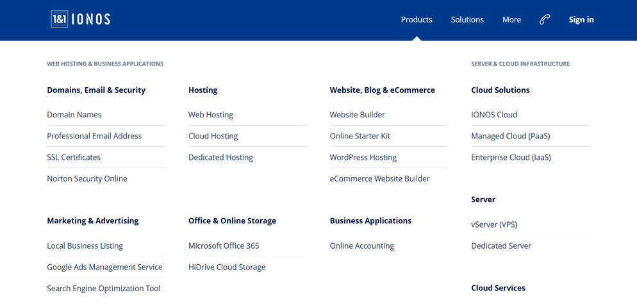Click Server & Cloud Infrastructure label
The image size is (637, 304).
pyautogui.click(x=520, y=63)
